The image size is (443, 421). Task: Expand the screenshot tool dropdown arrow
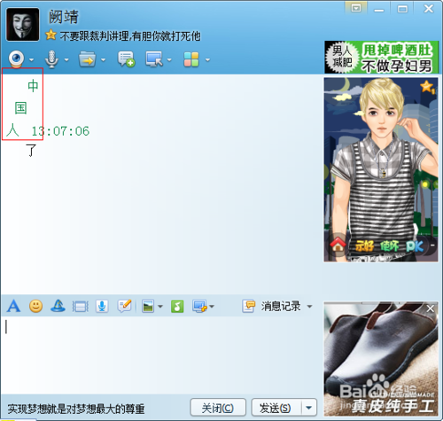(x=212, y=307)
